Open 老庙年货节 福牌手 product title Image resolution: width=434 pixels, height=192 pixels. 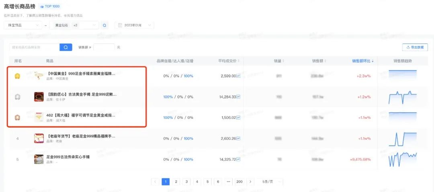click(81, 136)
